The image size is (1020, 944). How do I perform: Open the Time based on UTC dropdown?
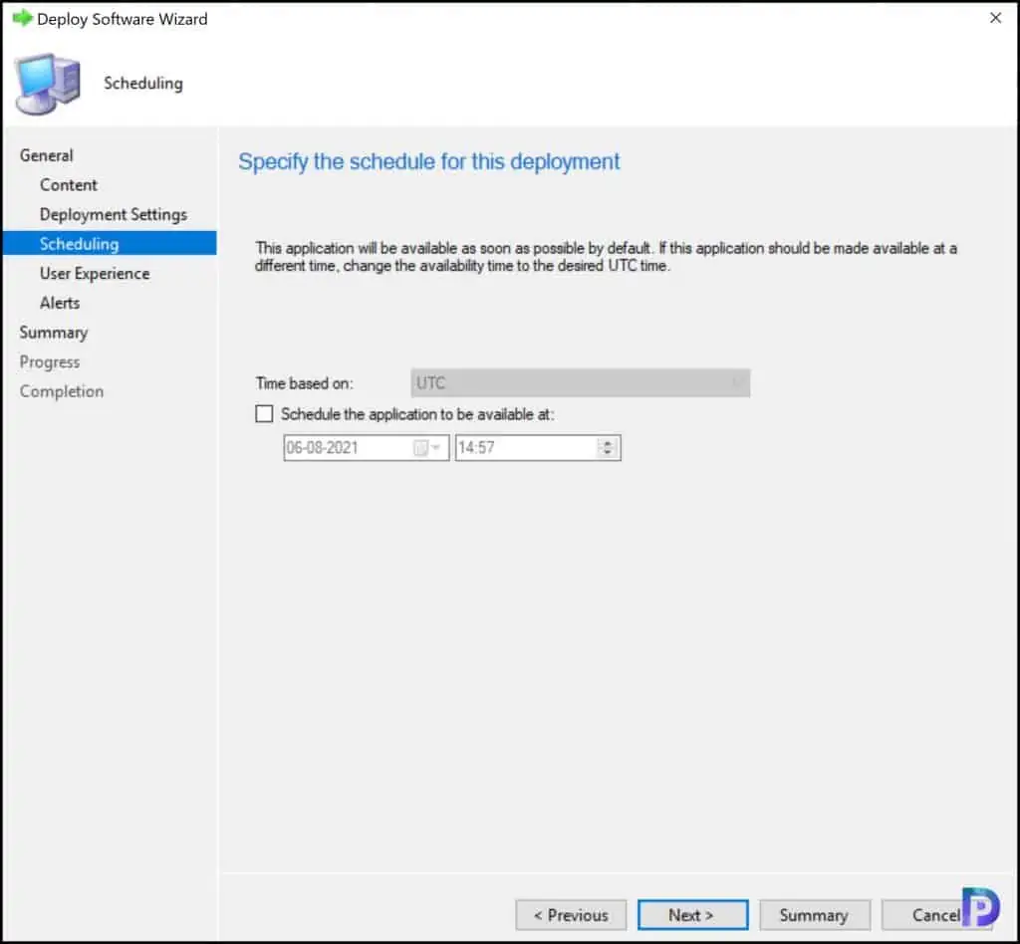pos(581,383)
